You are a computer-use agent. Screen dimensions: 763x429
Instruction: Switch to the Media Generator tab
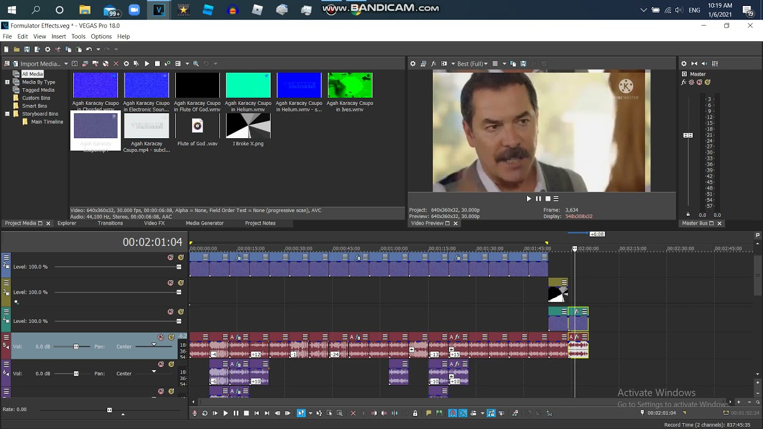coord(204,223)
